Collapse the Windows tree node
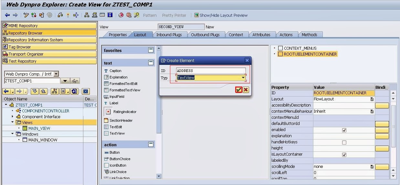400x185 pixels. [13, 134]
